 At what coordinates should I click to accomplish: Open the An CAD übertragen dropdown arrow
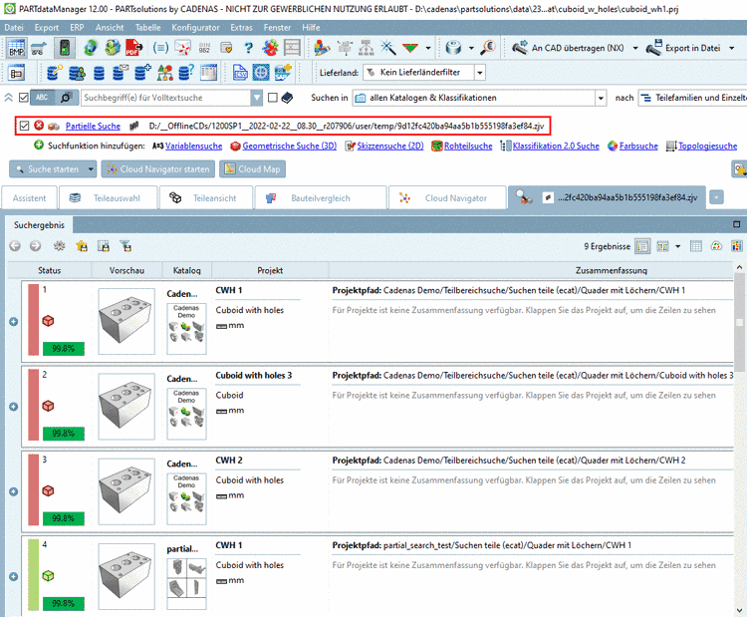(x=635, y=48)
